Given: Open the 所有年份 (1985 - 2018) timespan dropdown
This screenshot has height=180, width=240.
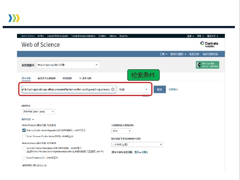Looking at the screenshot, I should click(x=38, y=112).
